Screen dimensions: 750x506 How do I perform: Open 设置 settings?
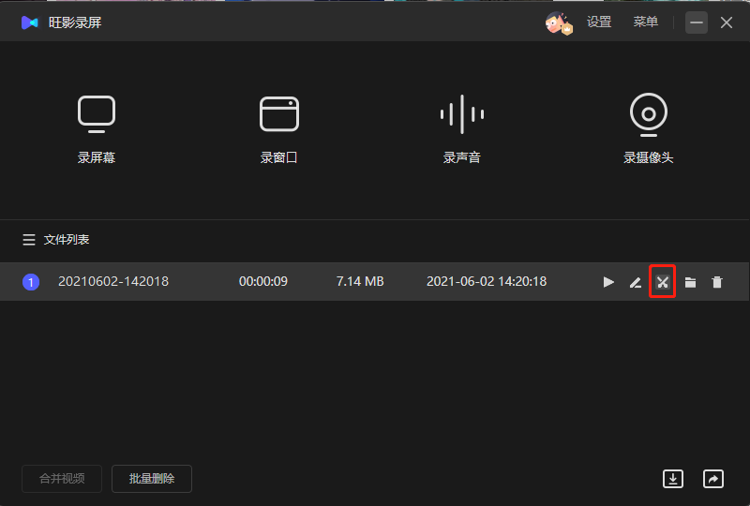(599, 22)
